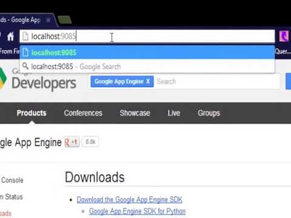Click the Google App Engine browser tab title
The height and width of the screenshot is (218, 291).
pyautogui.click(x=20, y=20)
